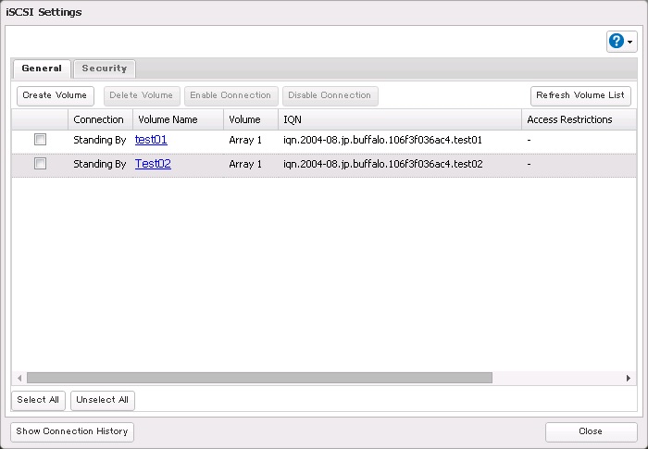
Task: Show the connection history
Action: pos(72,431)
